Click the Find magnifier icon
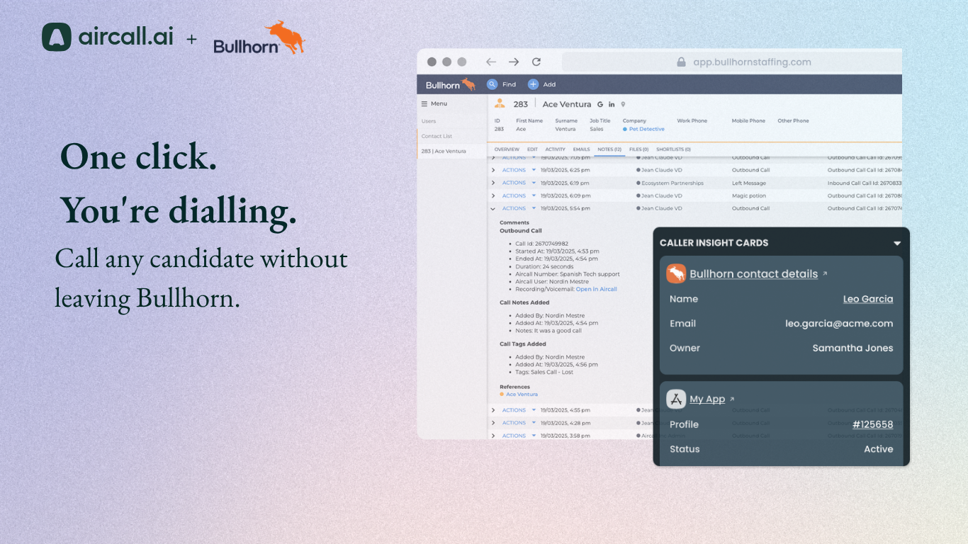The image size is (968, 544). (492, 84)
